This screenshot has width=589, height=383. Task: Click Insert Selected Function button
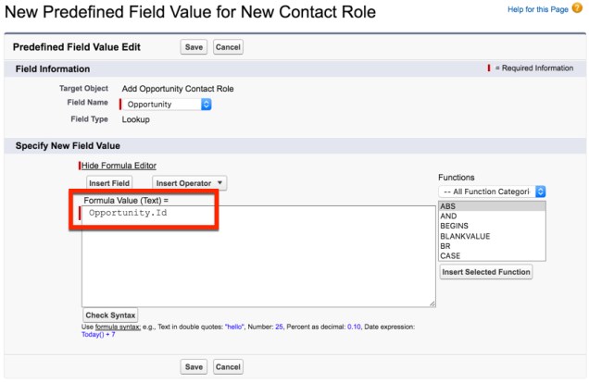[485, 272]
